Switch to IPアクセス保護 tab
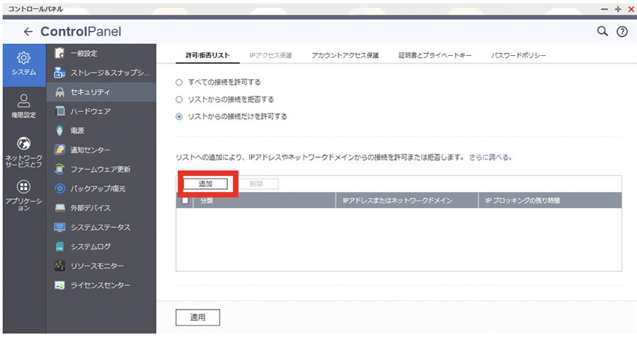This screenshot has width=637, height=345. (270, 55)
